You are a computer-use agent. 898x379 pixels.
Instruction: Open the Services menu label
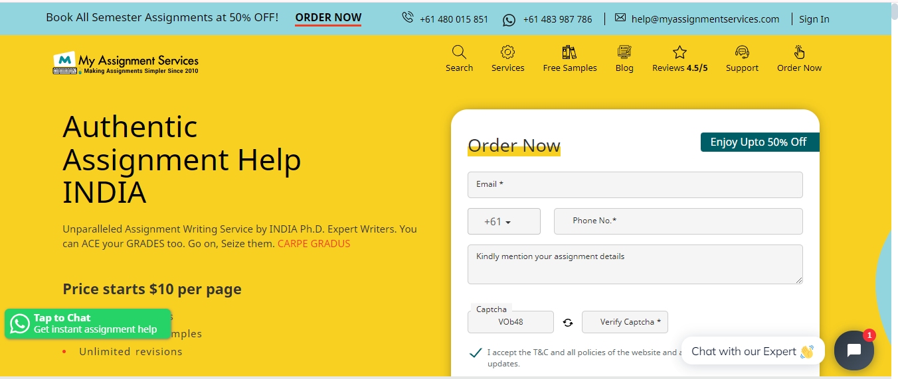507,68
